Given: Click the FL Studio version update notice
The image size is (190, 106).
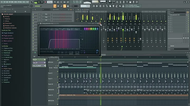Looking at the screenshot, I should [132, 6].
